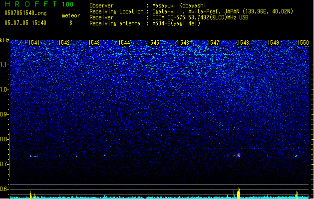Click the 1542 time marker

click(64, 43)
